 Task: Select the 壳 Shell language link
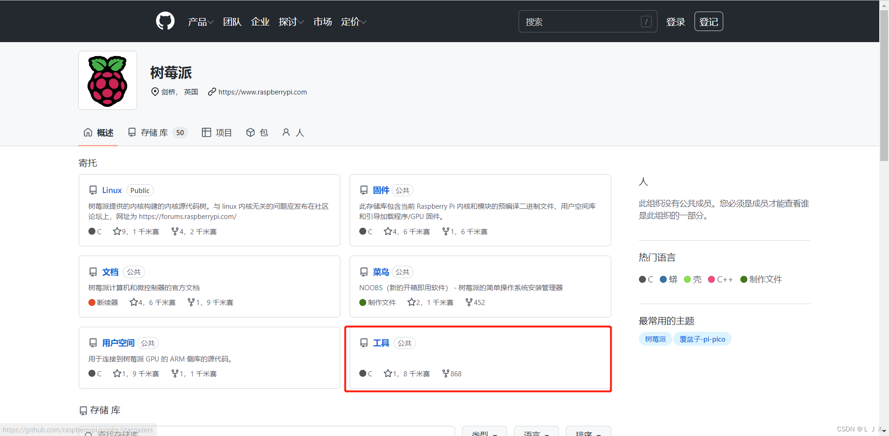pos(693,280)
